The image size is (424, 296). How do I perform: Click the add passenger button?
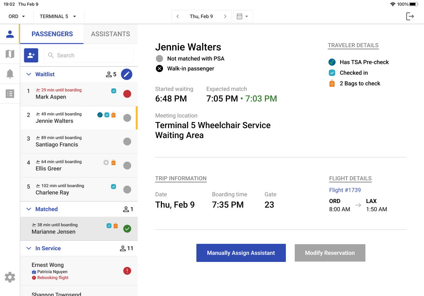coord(31,55)
